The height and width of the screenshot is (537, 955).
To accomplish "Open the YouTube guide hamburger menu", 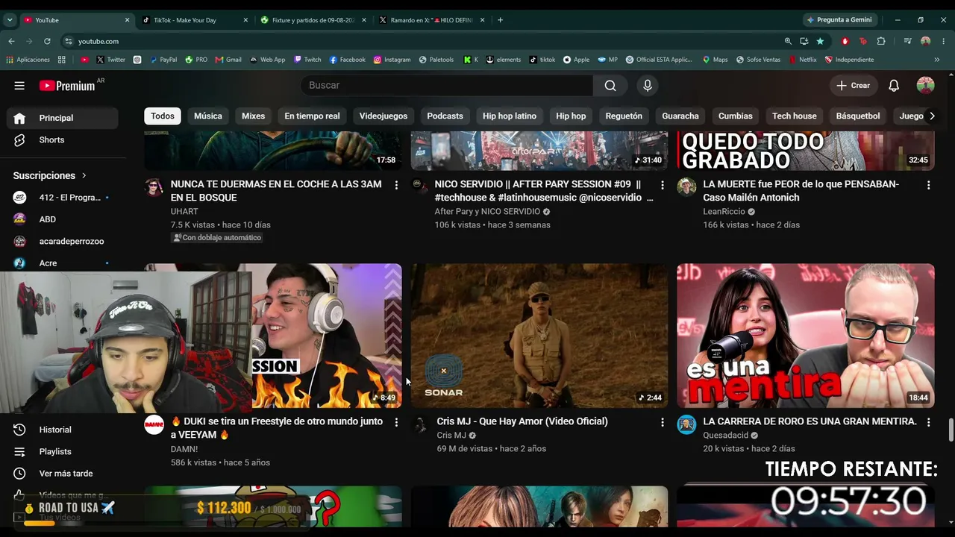I will tap(19, 86).
